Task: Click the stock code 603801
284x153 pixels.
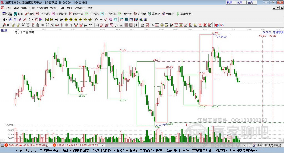Action: click(267, 32)
